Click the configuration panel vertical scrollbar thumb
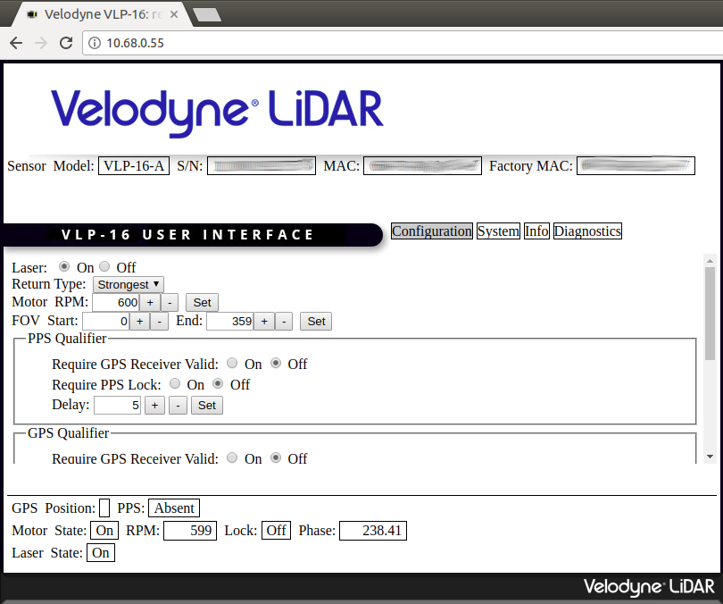The image size is (723, 604). tap(711, 314)
